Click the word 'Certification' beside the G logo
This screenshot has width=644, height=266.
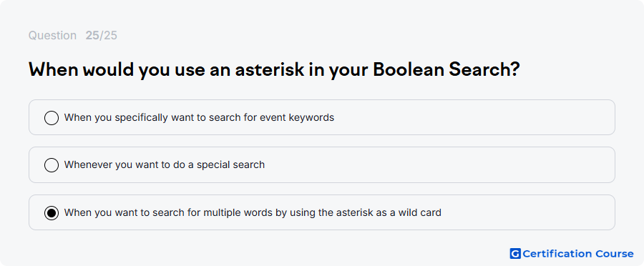point(557,254)
